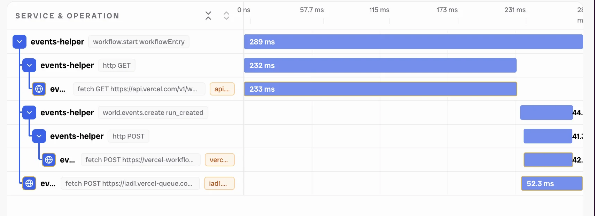Click the 232 ms span bar
This screenshot has height=216, width=595.
coord(380,65)
